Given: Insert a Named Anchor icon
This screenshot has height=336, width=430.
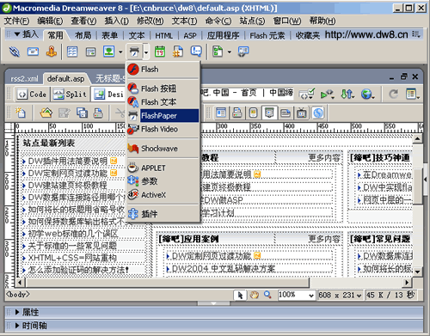Looking at the screenshot, I should pos(52,52).
